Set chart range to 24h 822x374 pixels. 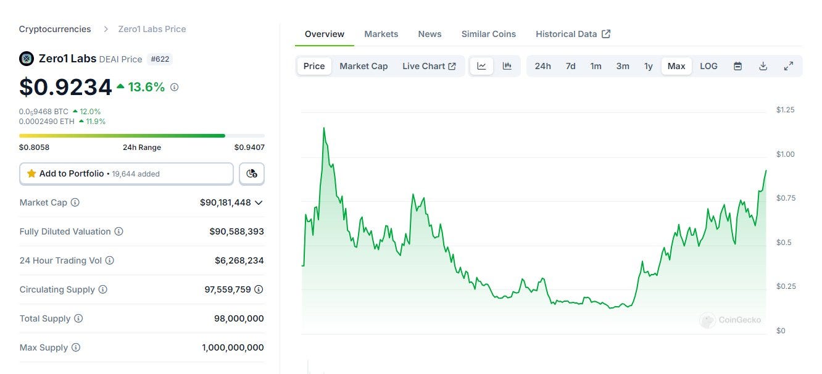[542, 66]
